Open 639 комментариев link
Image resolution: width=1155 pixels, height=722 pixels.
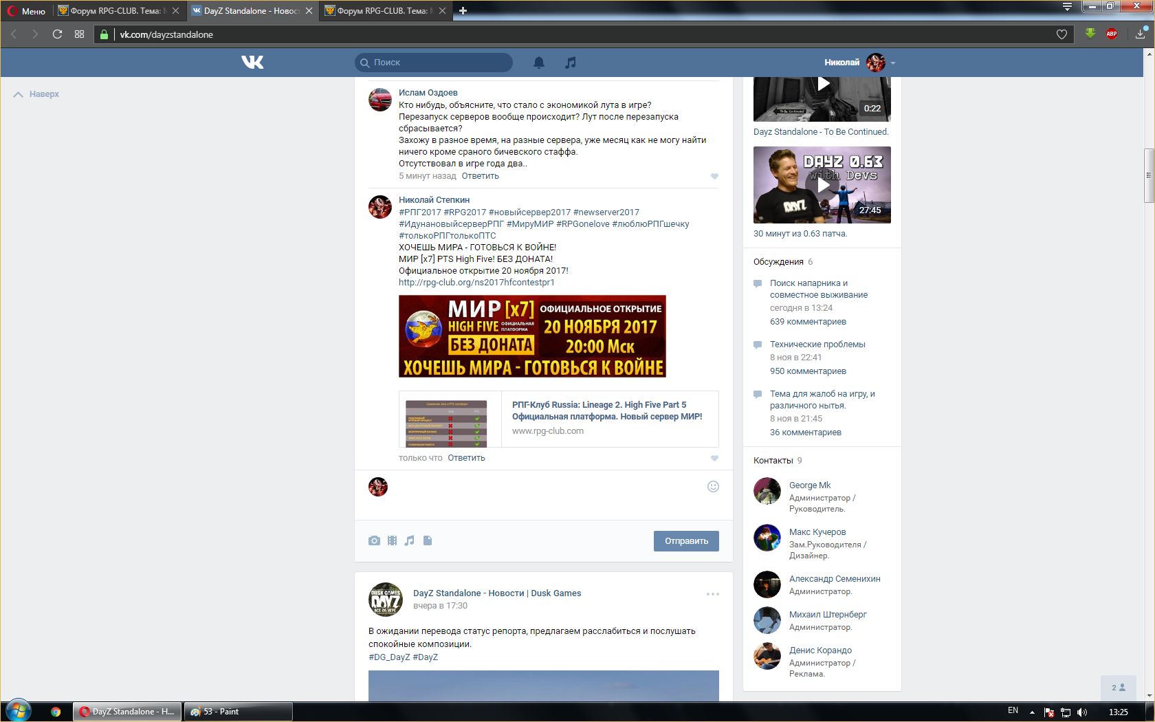click(808, 321)
